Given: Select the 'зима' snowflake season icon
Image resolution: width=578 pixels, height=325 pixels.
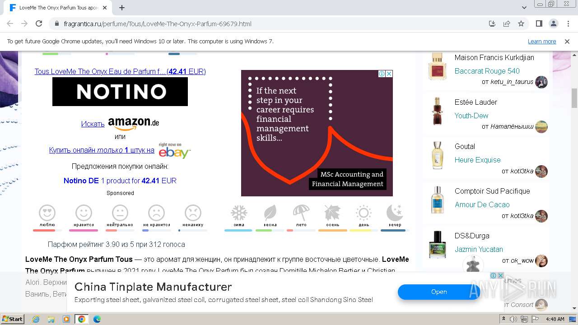Looking at the screenshot, I should [x=239, y=213].
